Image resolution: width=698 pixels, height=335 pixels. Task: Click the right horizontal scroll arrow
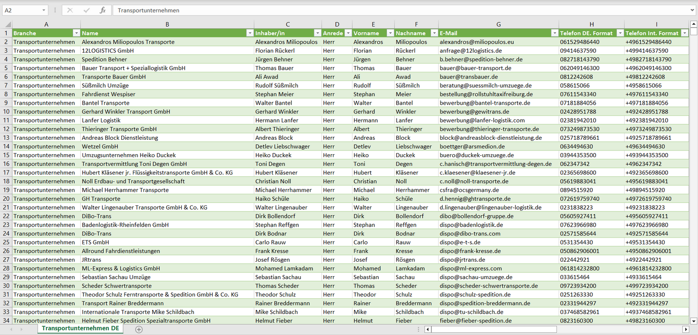click(x=685, y=329)
